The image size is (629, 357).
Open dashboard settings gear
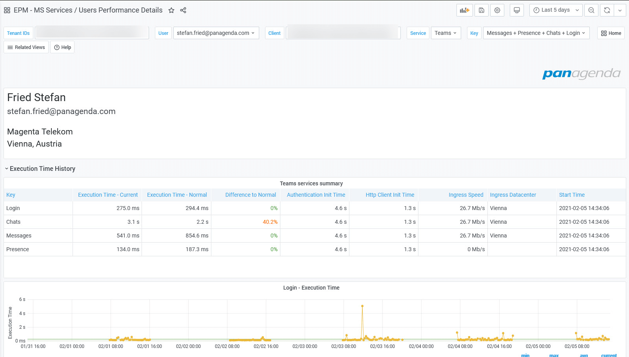point(497,10)
